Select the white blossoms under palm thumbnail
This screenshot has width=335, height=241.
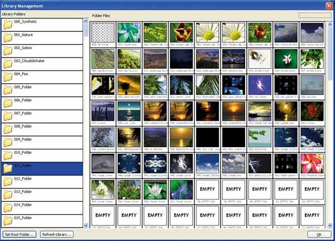[103, 190]
